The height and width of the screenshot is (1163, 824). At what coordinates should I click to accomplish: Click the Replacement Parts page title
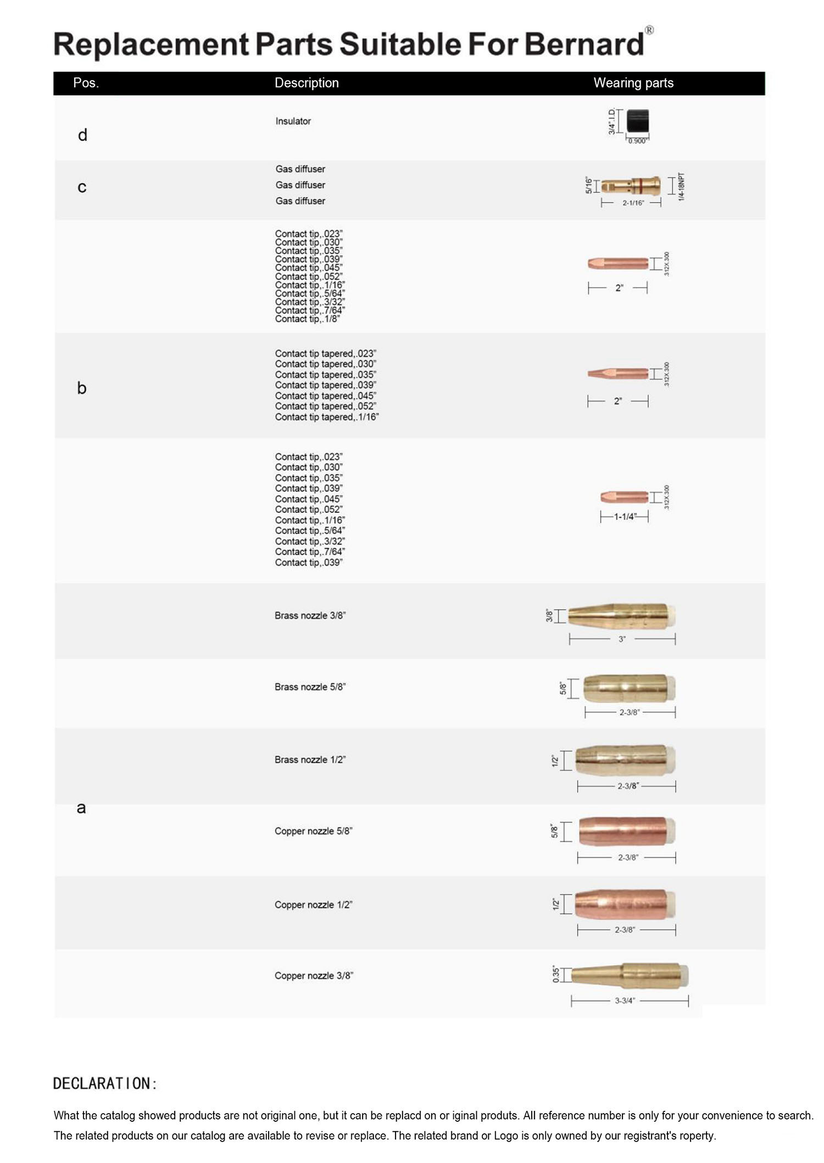(x=348, y=44)
